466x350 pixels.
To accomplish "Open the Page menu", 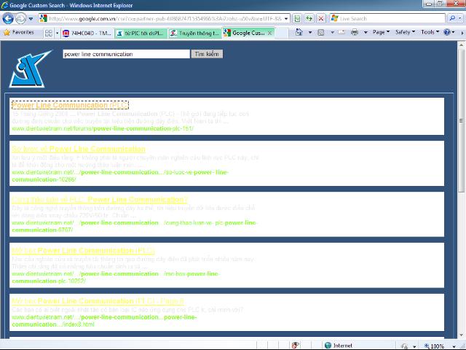I will pos(381,32).
